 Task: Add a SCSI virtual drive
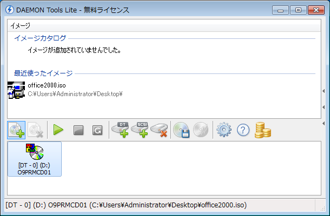[140, 130]
